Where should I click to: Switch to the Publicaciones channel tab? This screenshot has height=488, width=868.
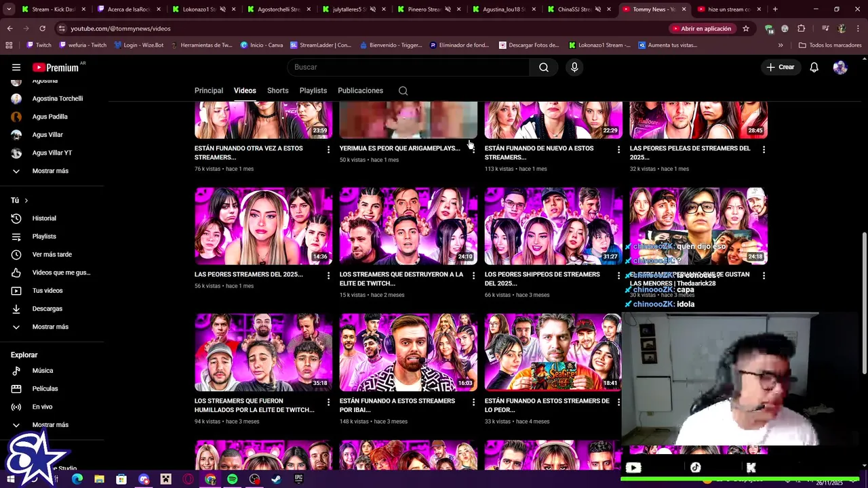pos(360,91)
